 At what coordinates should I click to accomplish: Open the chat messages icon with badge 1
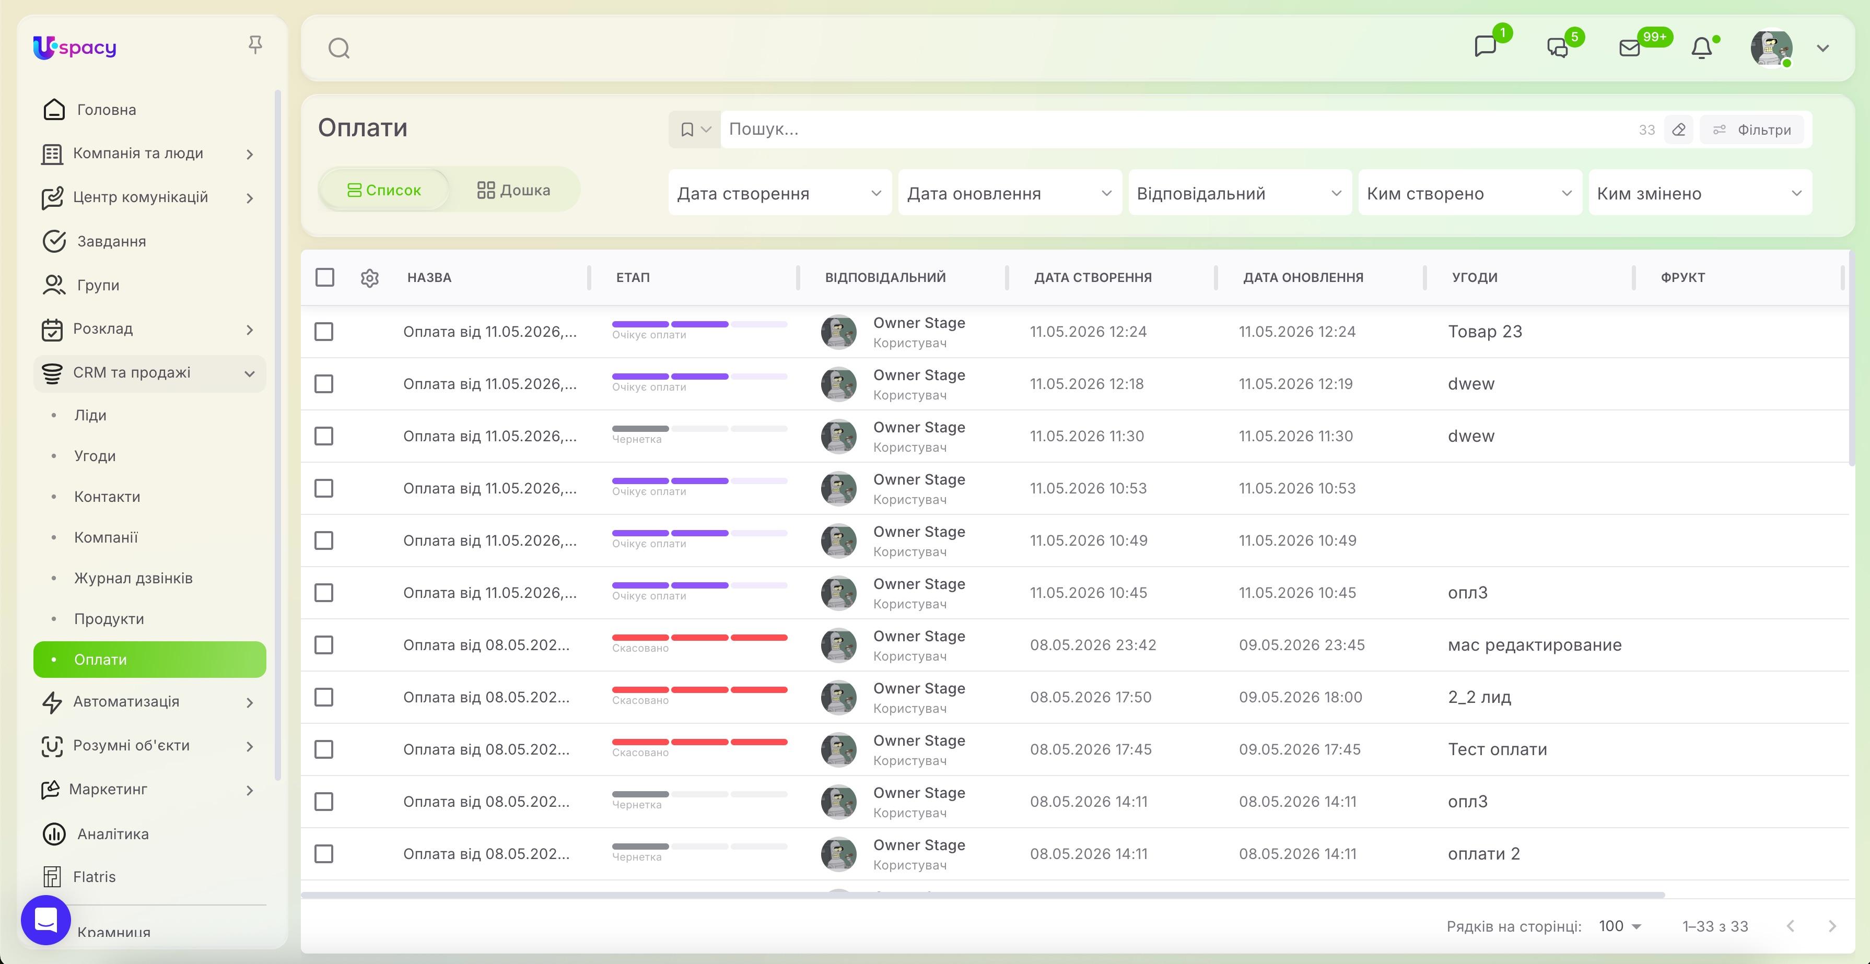1485,46
